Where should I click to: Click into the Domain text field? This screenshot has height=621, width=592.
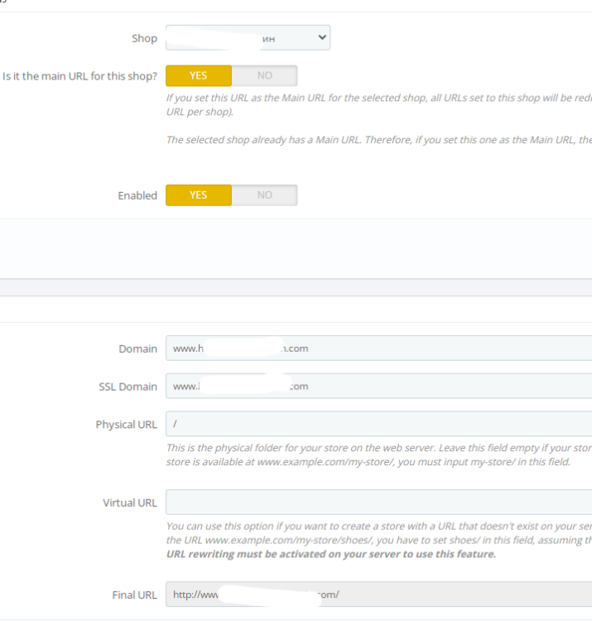(x=378, y=349)
